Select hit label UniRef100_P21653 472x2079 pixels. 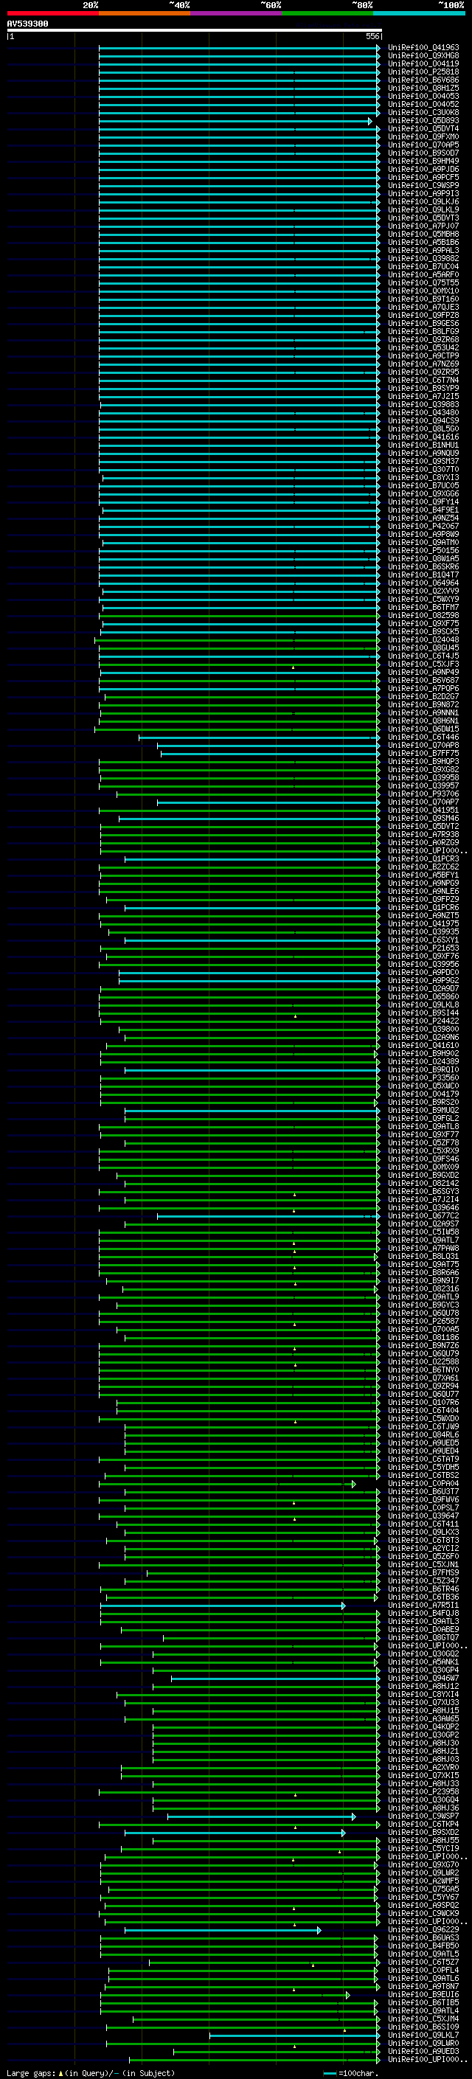(x=423, y=948)
